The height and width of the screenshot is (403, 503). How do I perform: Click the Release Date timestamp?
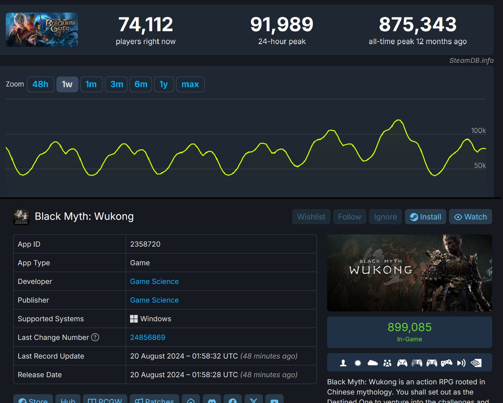pyautogui.click(x=214, y=374)
